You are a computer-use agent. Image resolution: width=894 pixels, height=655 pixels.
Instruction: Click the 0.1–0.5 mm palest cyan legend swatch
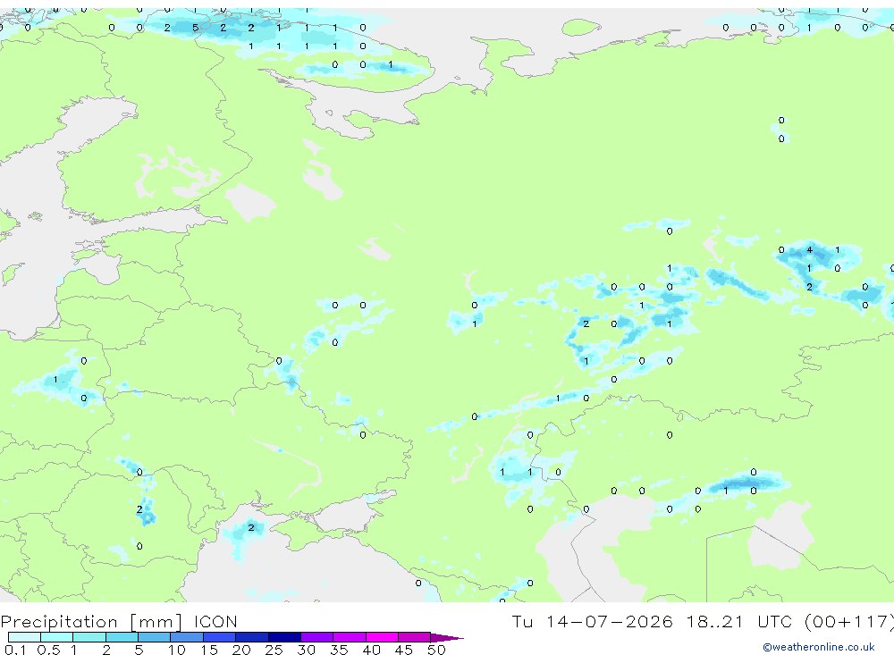coord(24,637)
